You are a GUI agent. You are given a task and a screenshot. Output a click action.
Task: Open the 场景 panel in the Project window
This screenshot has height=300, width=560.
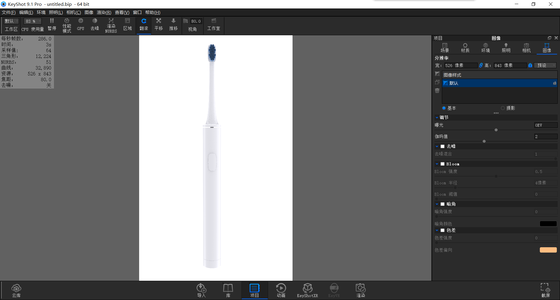click(x=445, y=47)
